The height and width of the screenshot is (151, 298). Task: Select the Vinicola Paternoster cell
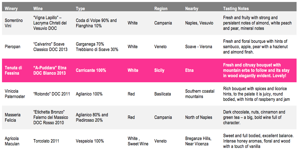click(x=15, y=94)
